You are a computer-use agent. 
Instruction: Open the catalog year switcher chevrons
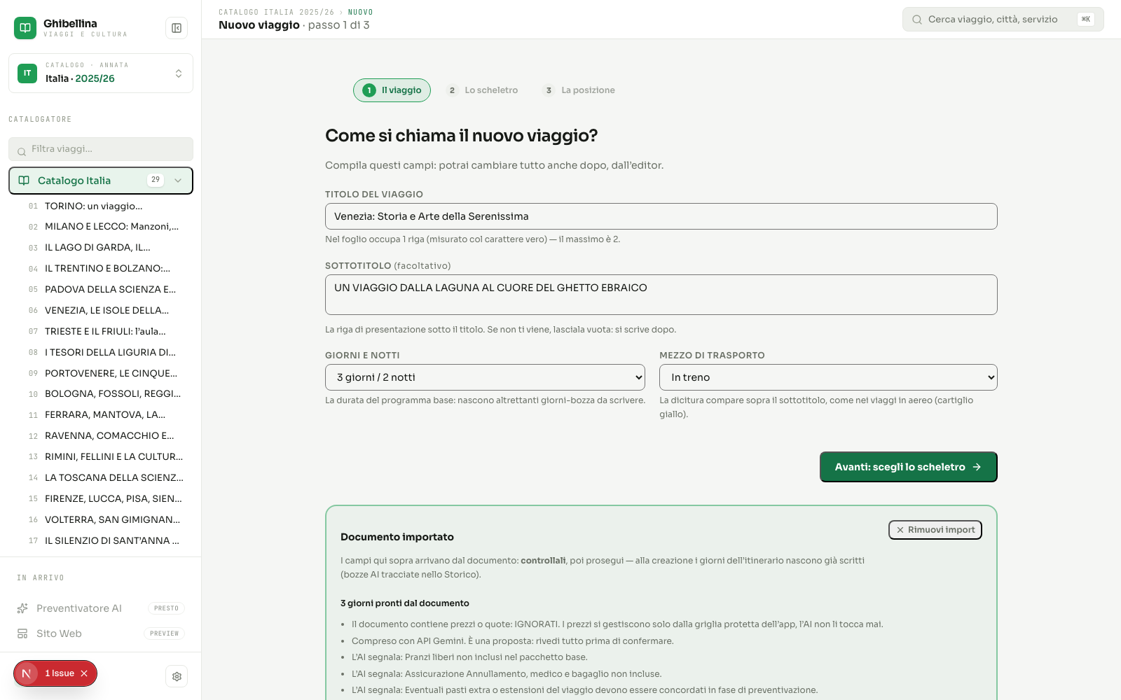click(x=179, y=73)
